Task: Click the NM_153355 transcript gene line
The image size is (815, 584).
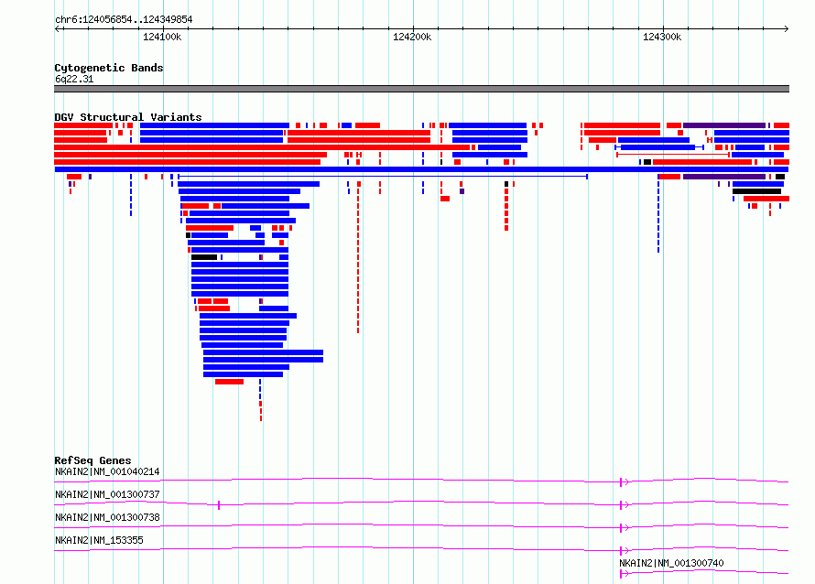Action: [421, 549]
